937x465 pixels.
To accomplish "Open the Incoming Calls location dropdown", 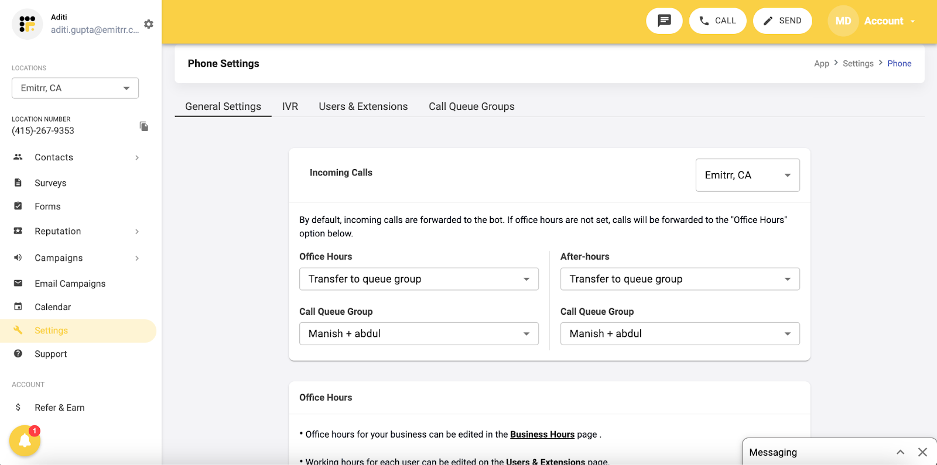I will click(748, 175).
